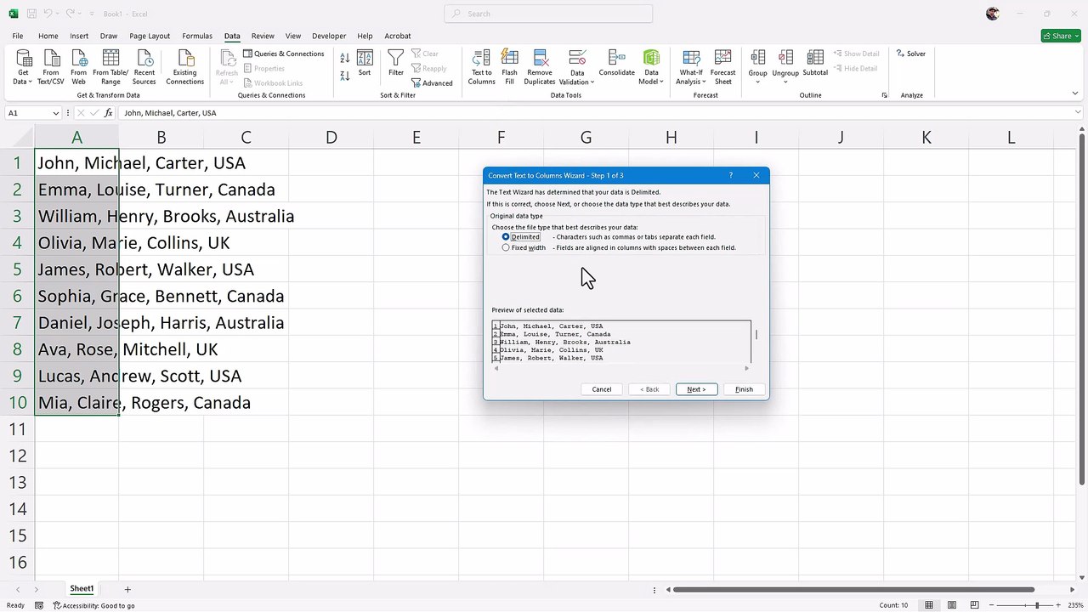The width and height of the screenshot is (1088, 612).
Task: Open the Forecast Sheet tool
Action: click(x=723, y=66)
